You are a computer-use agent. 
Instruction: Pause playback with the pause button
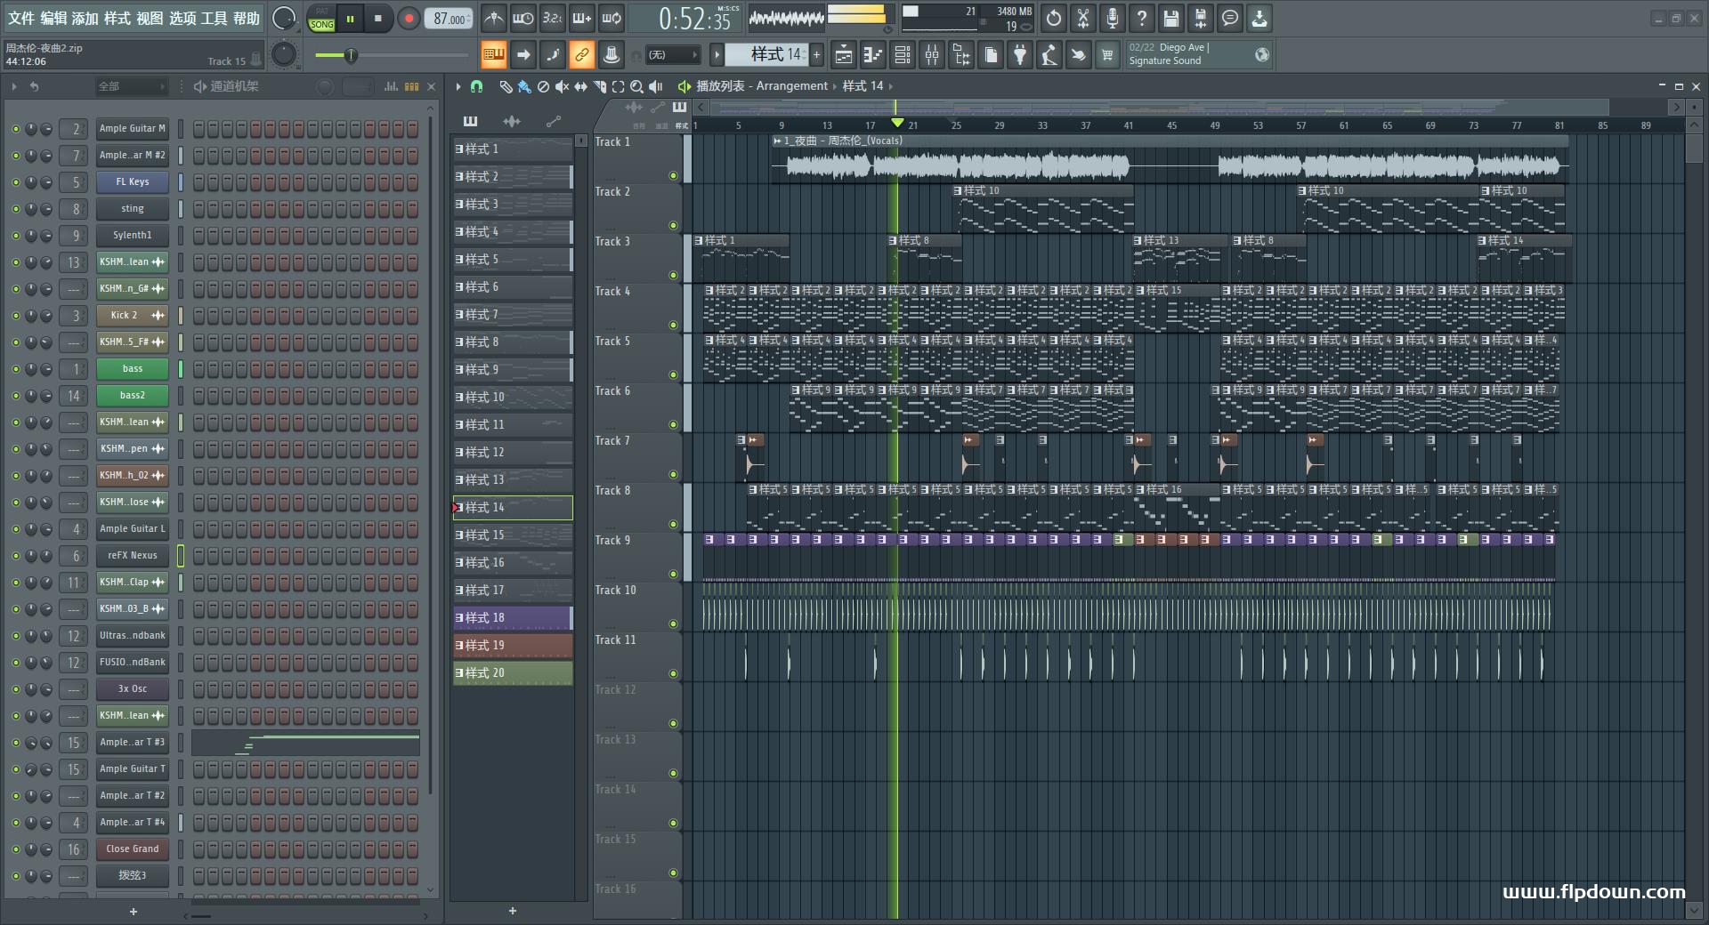[350, 19]
